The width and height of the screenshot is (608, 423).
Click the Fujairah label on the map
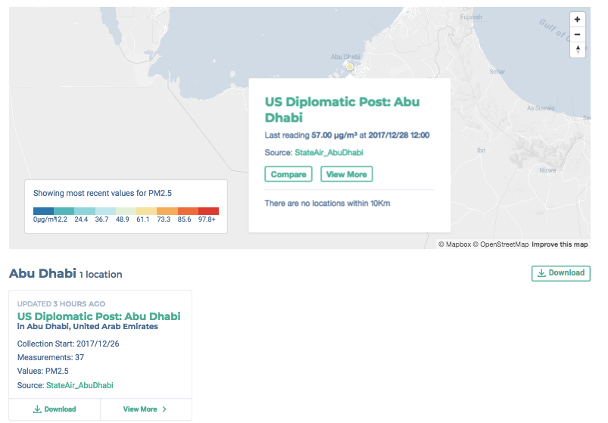[x=471, y=17]
